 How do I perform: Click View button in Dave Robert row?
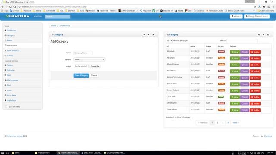[x=235, y=110]
